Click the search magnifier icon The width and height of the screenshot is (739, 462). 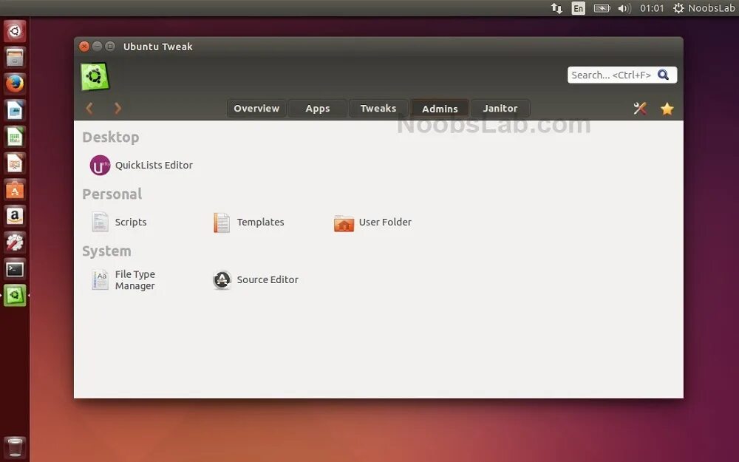coord(663,75)
